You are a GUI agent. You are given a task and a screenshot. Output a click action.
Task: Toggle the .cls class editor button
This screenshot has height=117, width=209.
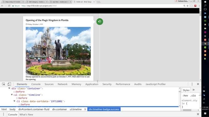[x=193, y=96]
